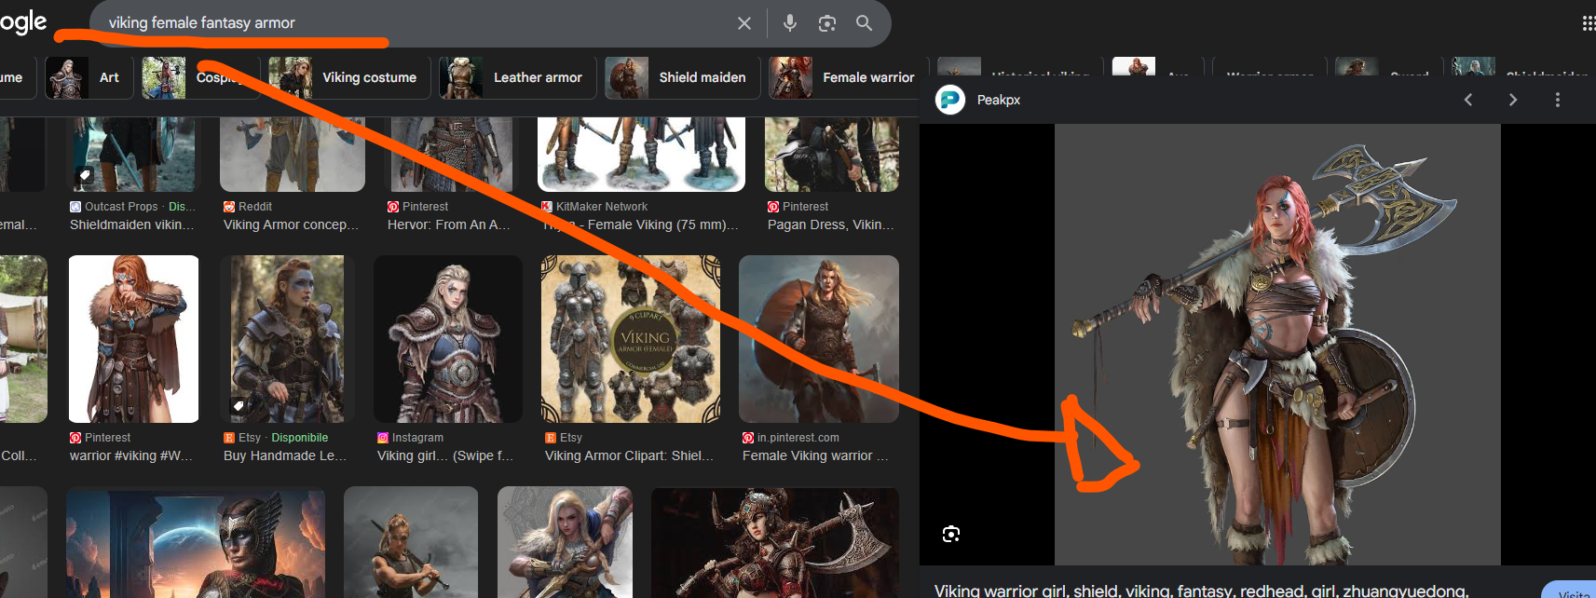Viewport: 1596px width, 598px height.
Task: Filter results by the Cosplay chip
Action: [200, 77]
